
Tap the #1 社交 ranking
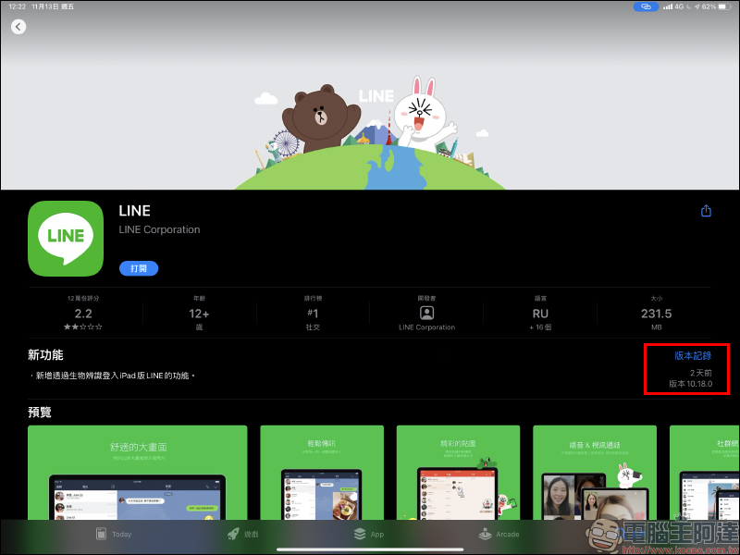tap(312, 314)
